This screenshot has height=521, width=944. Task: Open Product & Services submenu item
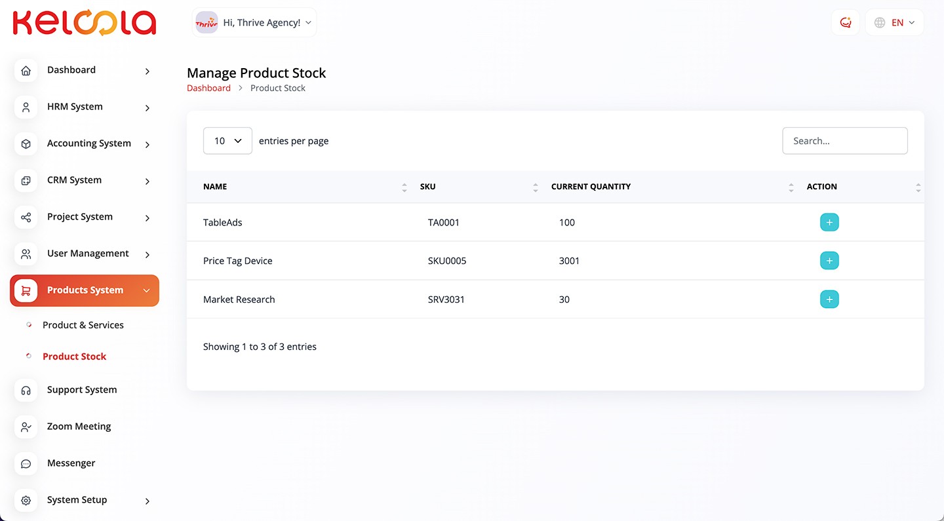pyautogui.click(x=83, y=325)
